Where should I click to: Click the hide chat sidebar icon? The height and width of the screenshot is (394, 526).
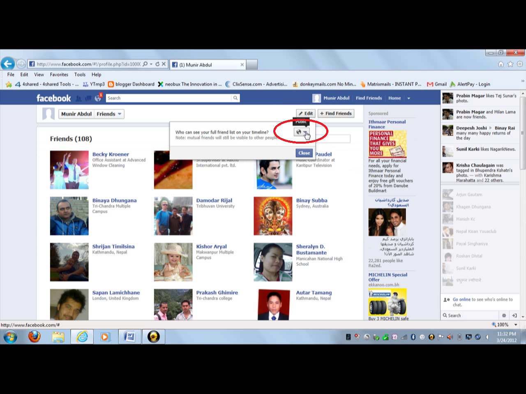[x=514, y=315]
